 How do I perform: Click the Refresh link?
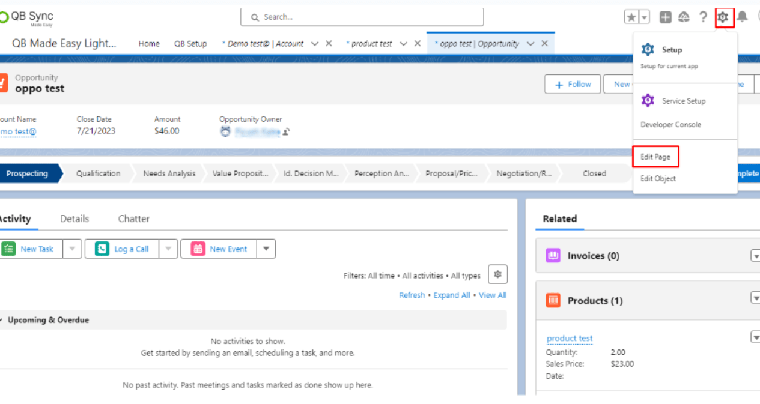pos(412,295)
